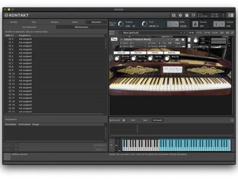Image resolution: width=238 pixels, height=179 pixels.
Task: Click the instrument snapshot camera icon
Action: pyautogui.click(x=177, y=40)
